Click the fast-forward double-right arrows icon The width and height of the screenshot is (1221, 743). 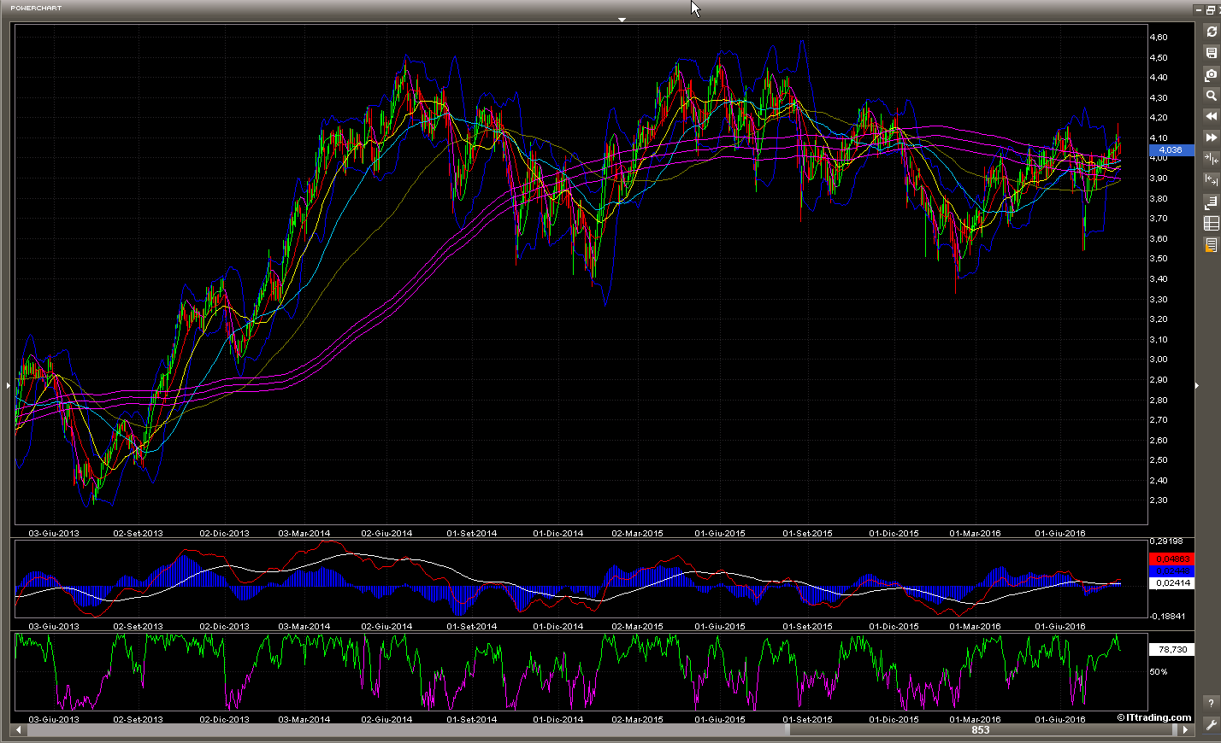point(1211,137)
